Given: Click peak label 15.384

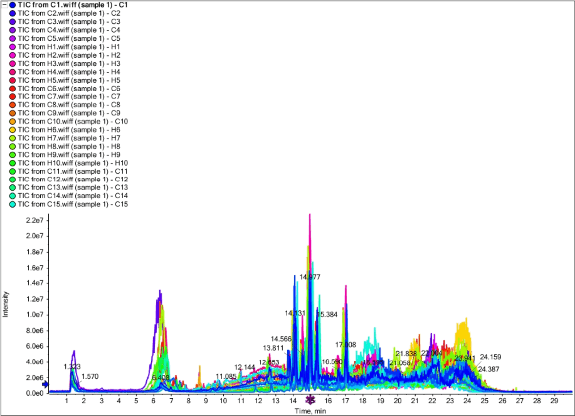Looking at the screenshot, I should point(327,314).
